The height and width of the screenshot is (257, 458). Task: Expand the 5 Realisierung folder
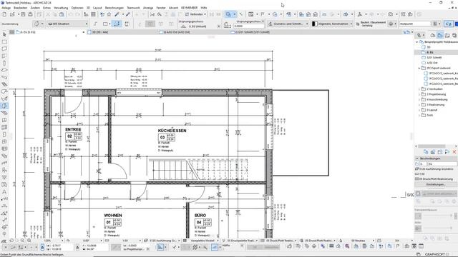419,105
